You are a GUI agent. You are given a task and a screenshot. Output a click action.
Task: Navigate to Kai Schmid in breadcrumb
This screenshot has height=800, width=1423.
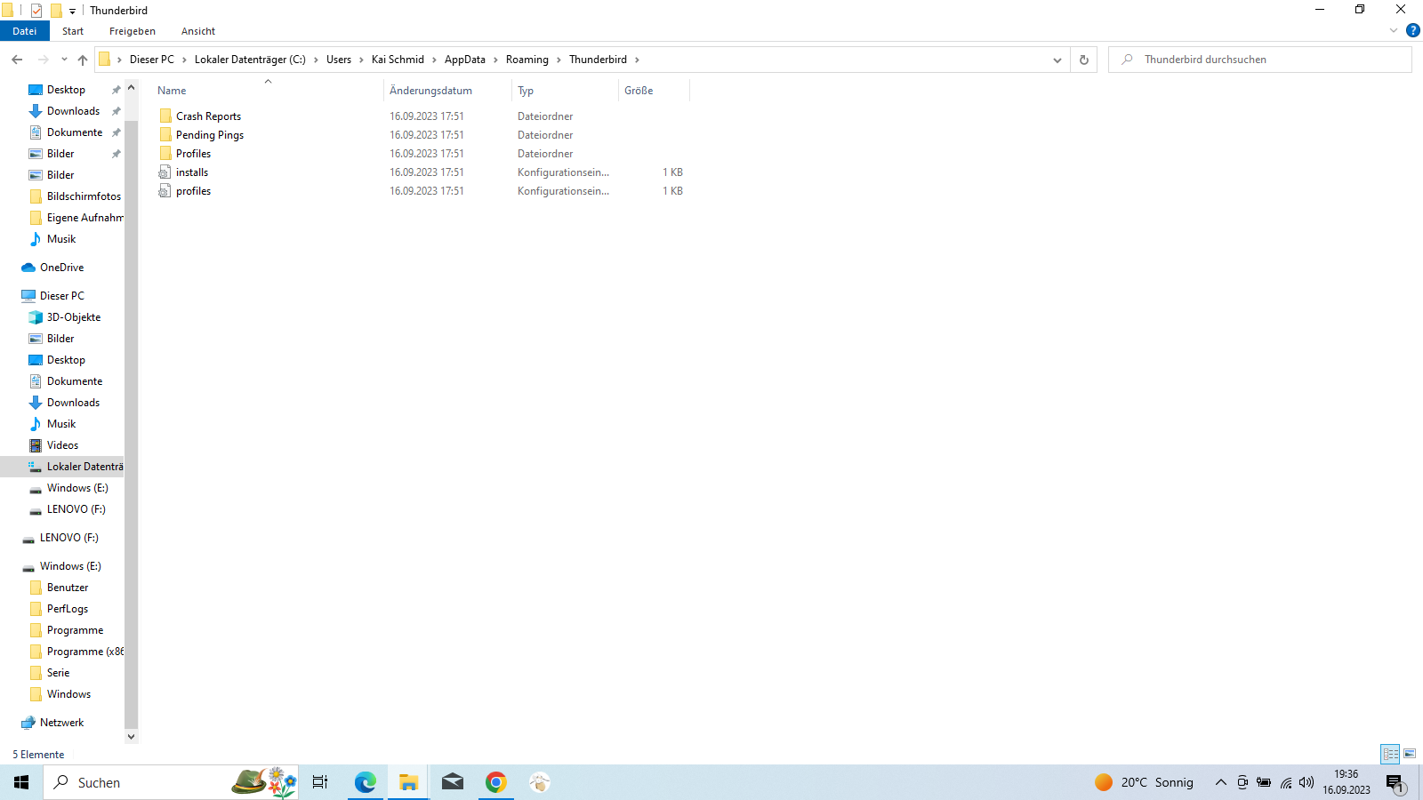click(398, 60)
